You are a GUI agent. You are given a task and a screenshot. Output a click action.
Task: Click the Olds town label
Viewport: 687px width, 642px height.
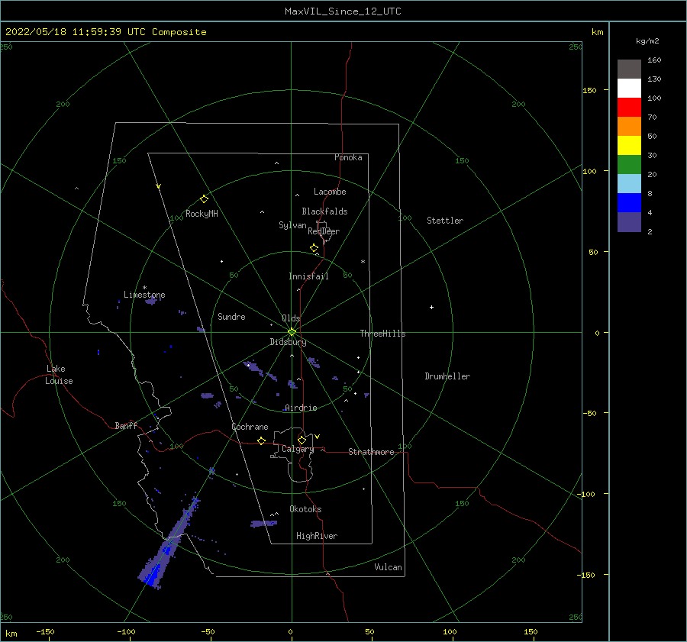point(291,318)
